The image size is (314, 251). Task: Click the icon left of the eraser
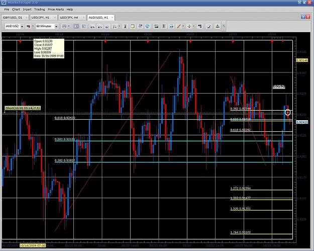[x=199, y=26]
